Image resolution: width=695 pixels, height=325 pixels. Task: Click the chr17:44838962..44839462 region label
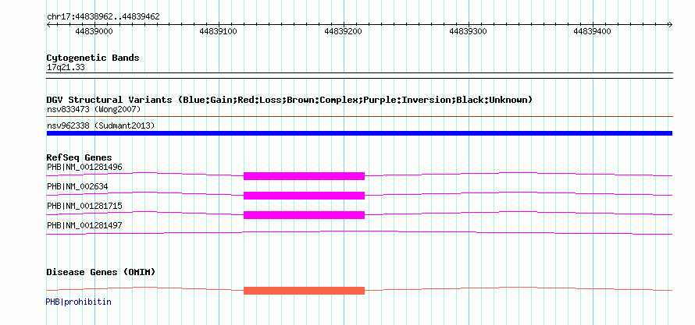coord(103,17)
